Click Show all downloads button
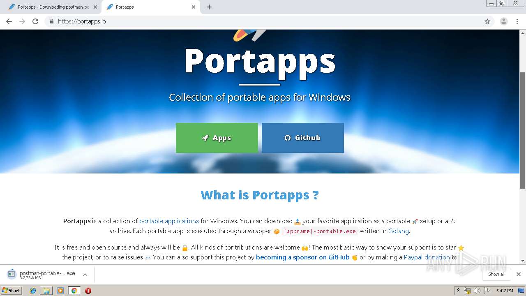This screenshot has width=526, height=296. pos(496,274)
